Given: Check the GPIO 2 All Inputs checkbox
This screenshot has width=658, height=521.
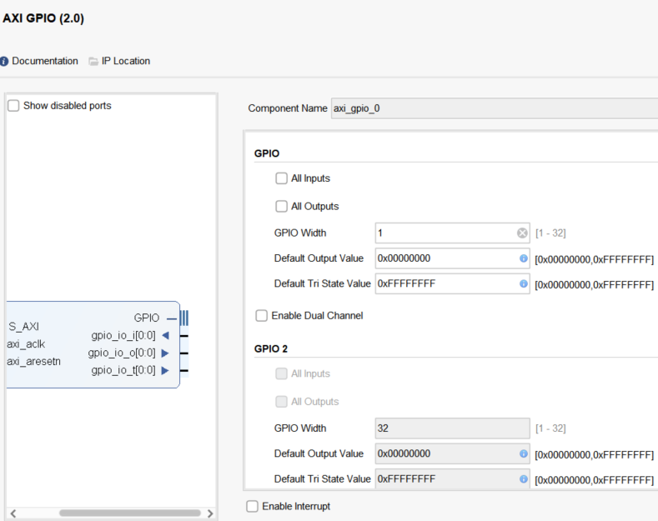Looking at the screenshot, I should point(281,373).
